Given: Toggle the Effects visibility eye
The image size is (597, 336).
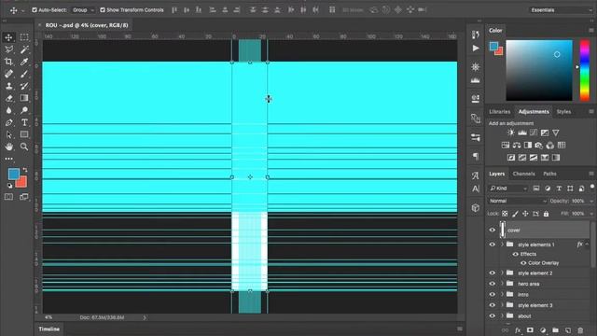Looking at the screenshot, I should click(516, 254).
